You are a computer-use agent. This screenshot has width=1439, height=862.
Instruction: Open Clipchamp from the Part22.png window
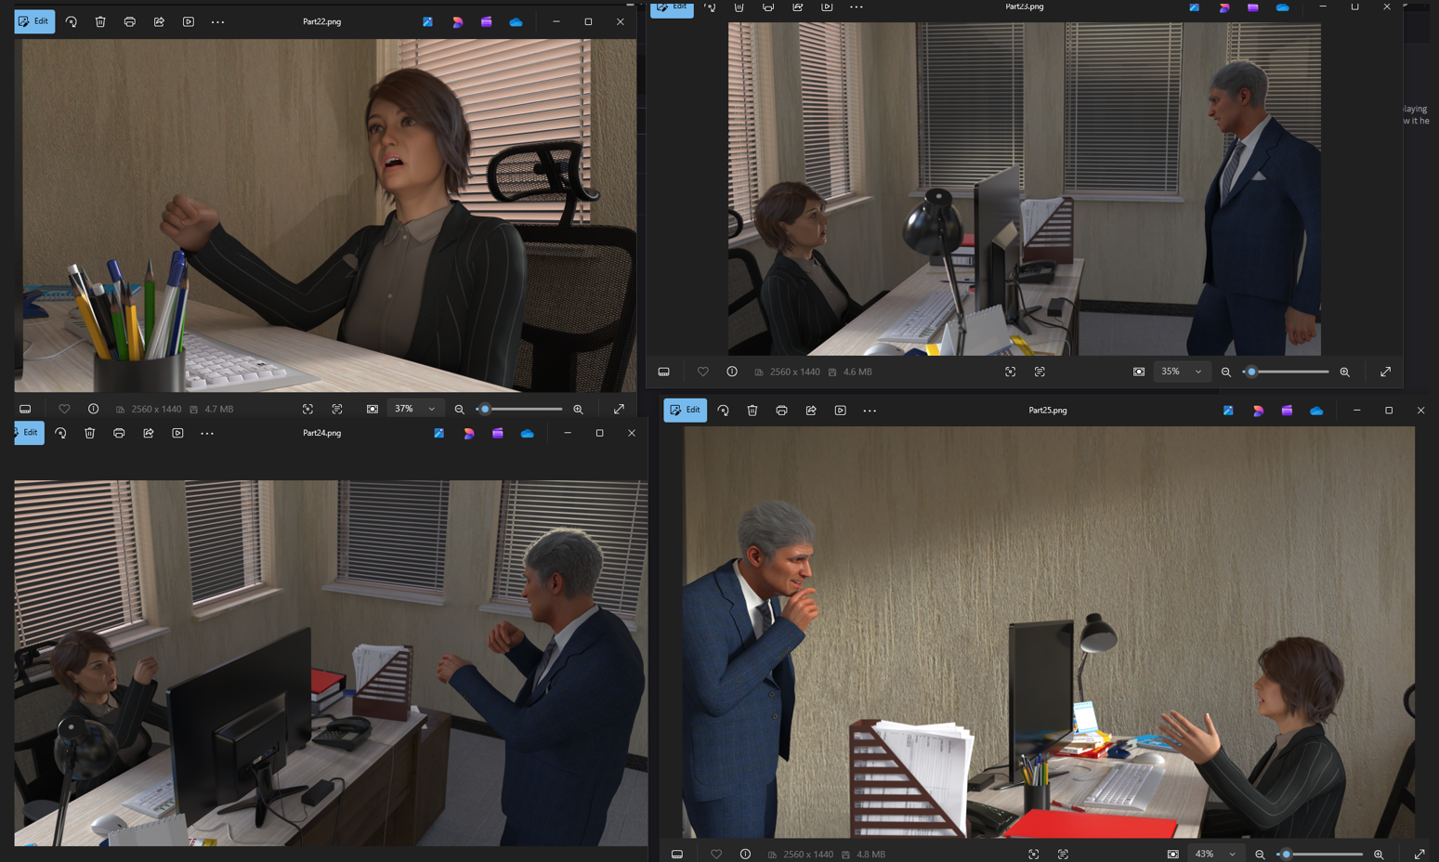486,21
